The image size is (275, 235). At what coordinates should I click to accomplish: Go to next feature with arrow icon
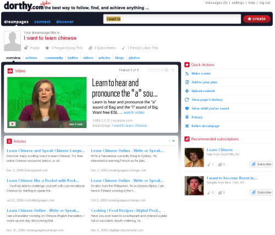coord(172,70)
